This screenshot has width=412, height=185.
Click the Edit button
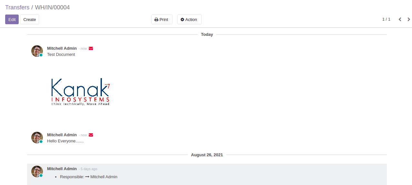click(x=12, y=19)
